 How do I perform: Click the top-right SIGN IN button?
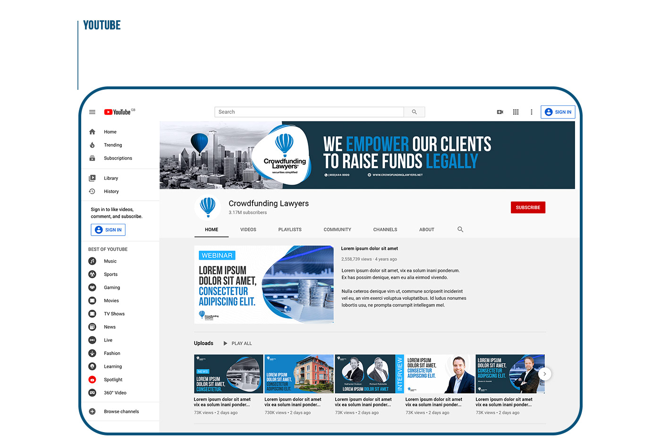coord(558,112)
